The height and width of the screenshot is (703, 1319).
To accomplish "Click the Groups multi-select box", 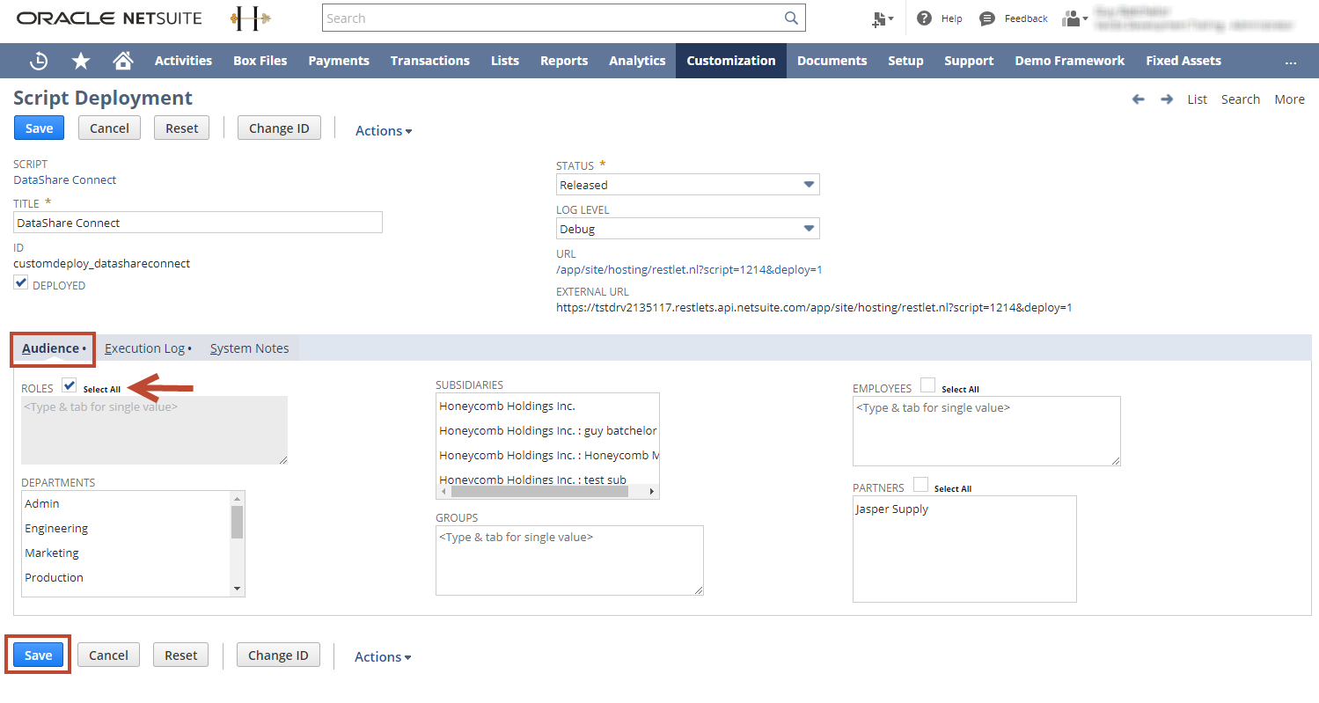I will coord(569,560).
